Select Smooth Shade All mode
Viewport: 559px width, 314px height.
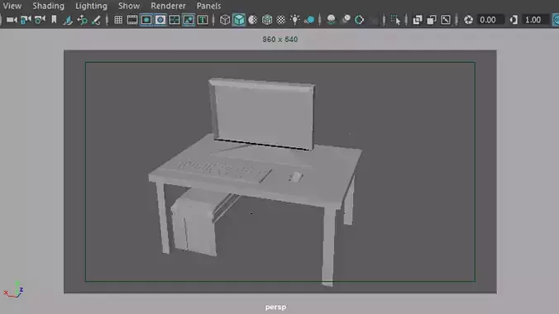pyautogui.click(x=239, y=20)
